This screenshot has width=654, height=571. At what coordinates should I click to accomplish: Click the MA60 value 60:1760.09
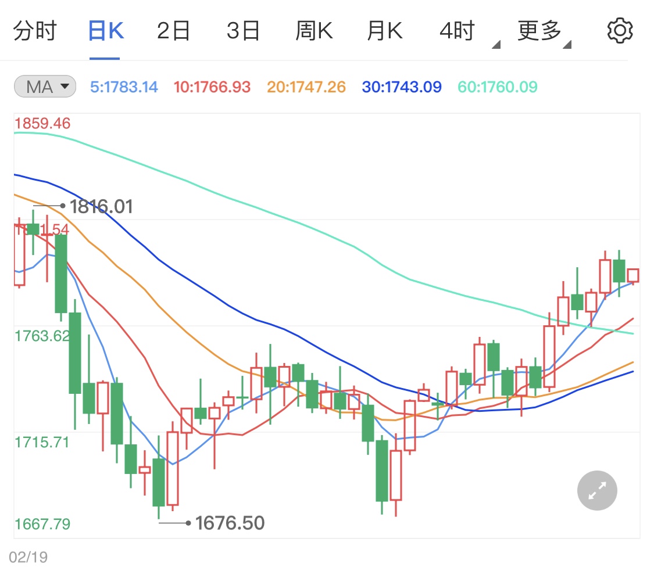(x=498, y=87)
